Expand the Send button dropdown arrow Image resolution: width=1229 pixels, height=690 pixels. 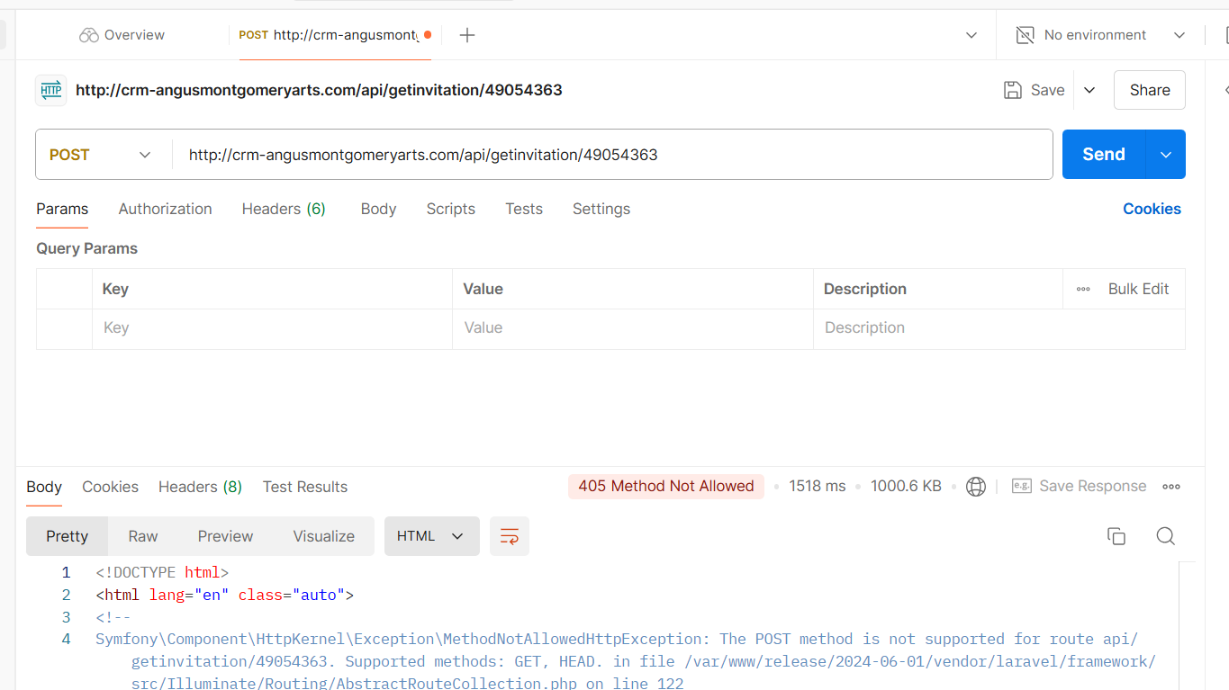click(x=1165, y=155)
